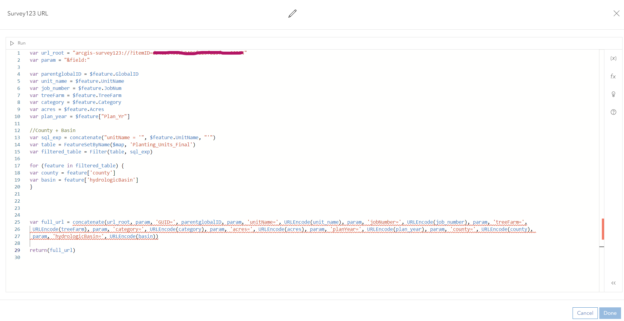This screenshot has width=624, height=321.
Task: Click line number 1 in the gutter
Action: 18,53
